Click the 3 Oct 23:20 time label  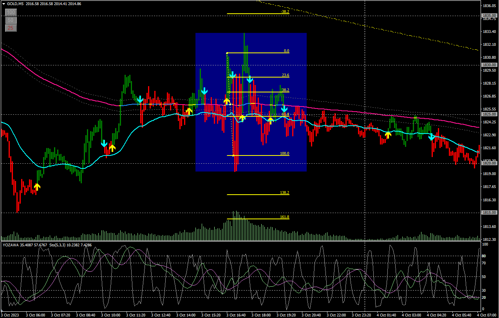362,315
